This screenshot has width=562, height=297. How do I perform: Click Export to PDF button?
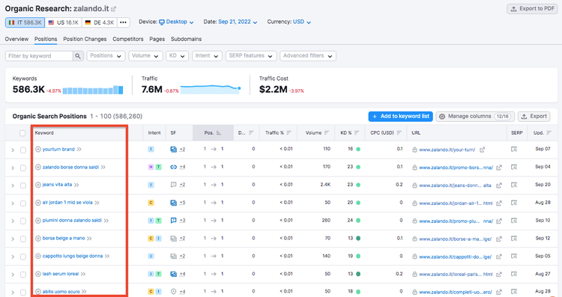click(532, 9)
